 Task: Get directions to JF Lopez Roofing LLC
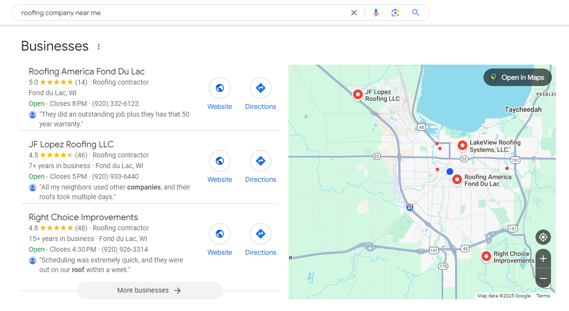point(261,161)
